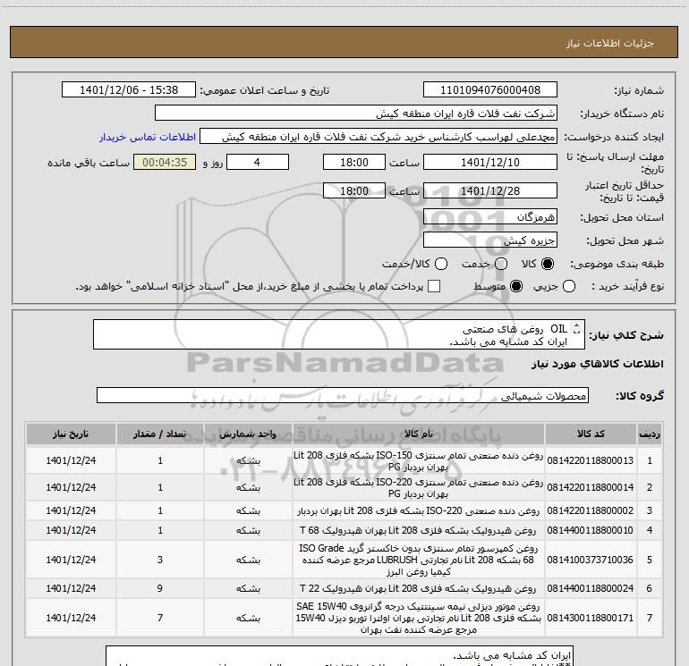Click the request creator name field
This screenshot has width=689, height=666.
click(379, 137)
